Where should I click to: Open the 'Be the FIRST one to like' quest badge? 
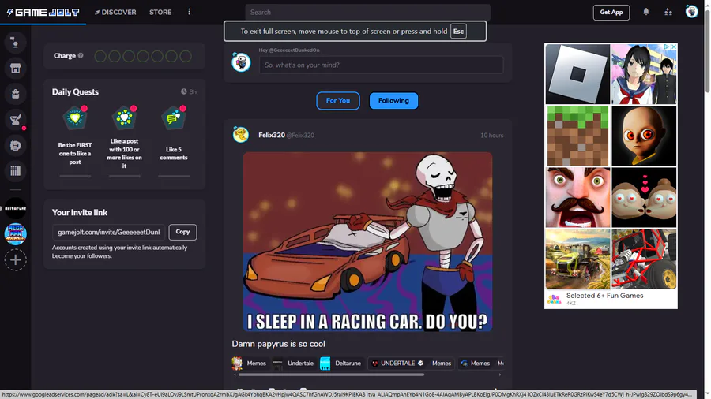click(x=75, y=118)
